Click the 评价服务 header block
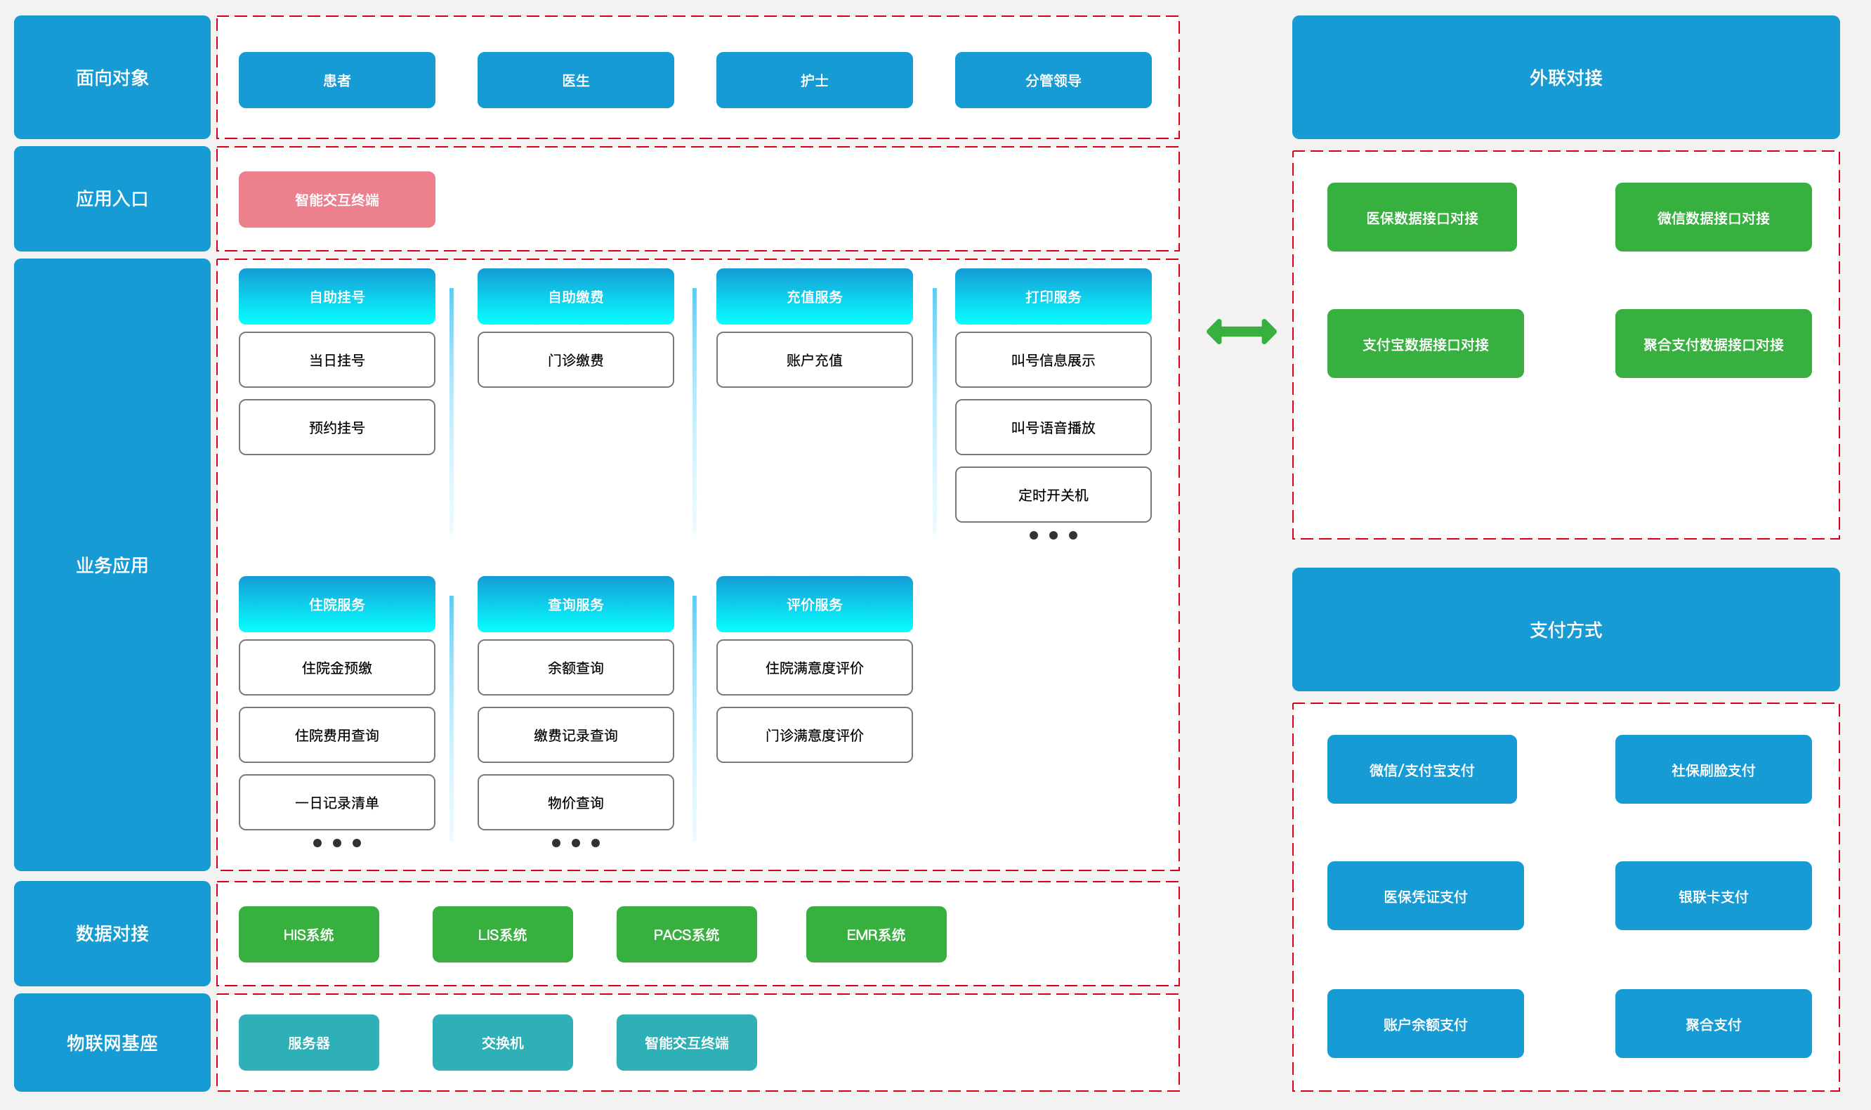This screenshot has width=1871, height=1110. tap(813, 603)
